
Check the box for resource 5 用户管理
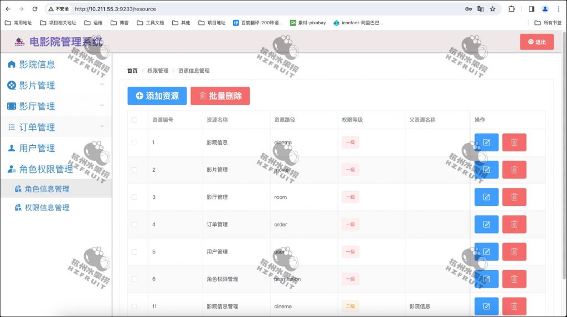coord(134,252)
